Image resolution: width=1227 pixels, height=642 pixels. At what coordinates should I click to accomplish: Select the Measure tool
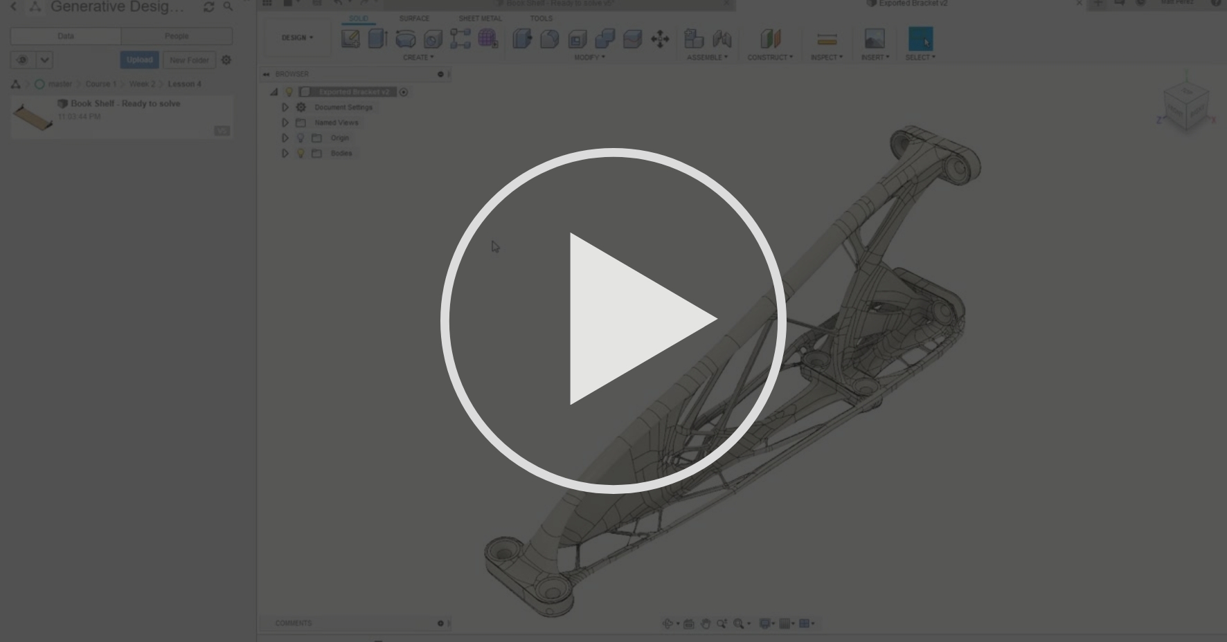point(827,39)
